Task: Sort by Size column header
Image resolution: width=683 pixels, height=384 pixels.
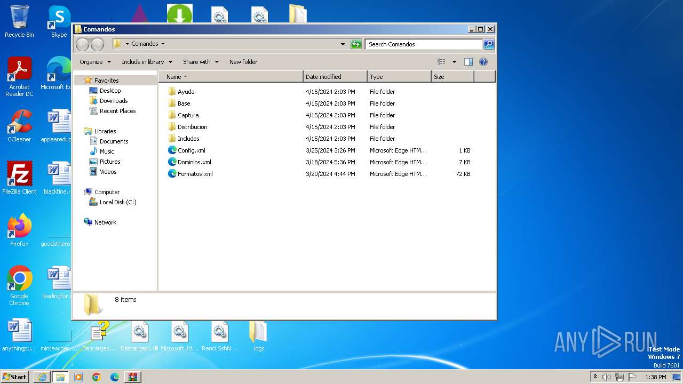Action: [x=452, y=77]
